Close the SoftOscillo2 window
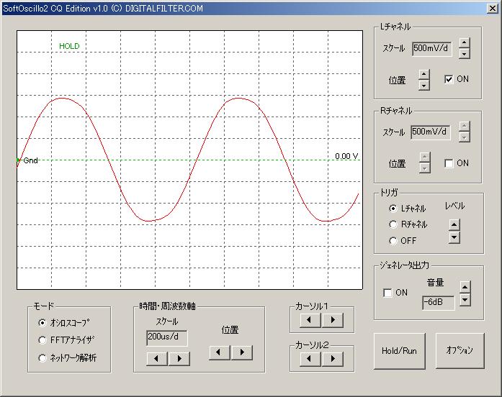 point(492,9)
